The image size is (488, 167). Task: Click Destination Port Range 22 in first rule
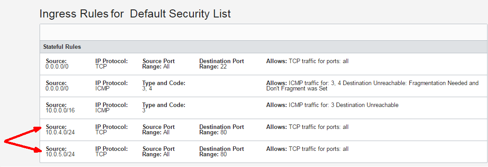(221, 64)
